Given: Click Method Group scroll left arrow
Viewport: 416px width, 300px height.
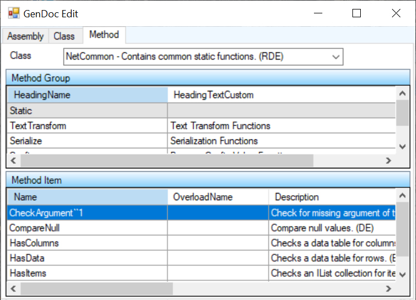Looking at the screenshot, I should click(x=13, y=161).
